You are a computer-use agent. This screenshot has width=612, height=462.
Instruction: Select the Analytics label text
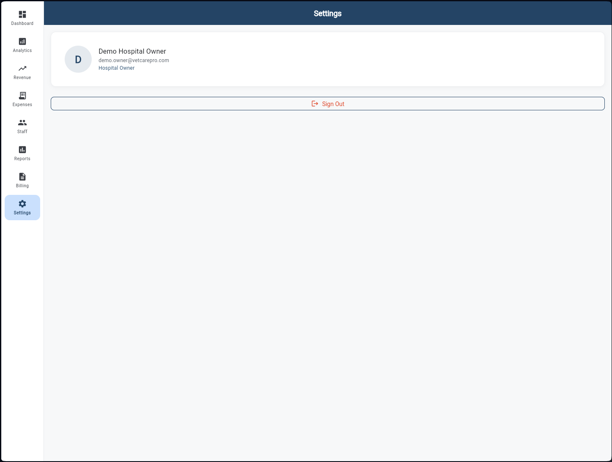coord(22,50)
